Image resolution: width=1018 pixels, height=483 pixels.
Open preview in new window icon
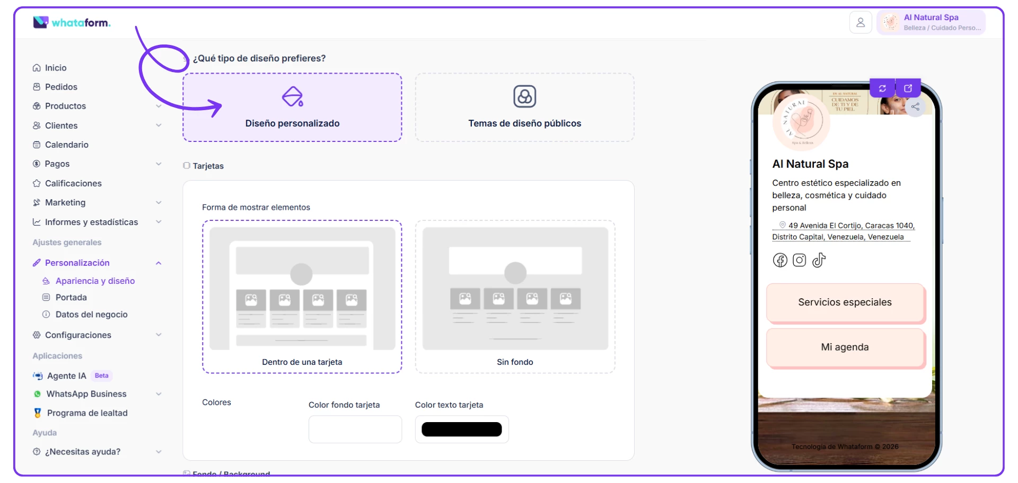(x=908, y=88)
